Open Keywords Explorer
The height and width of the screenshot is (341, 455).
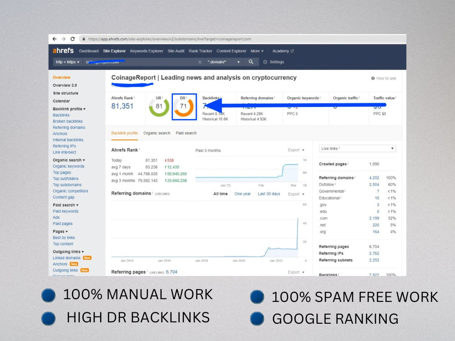point(147,51)
